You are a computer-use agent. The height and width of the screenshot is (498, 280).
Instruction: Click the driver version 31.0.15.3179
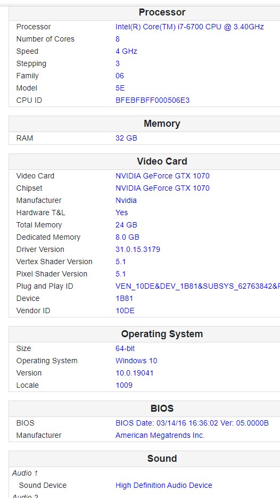click(x=138, y=249)
